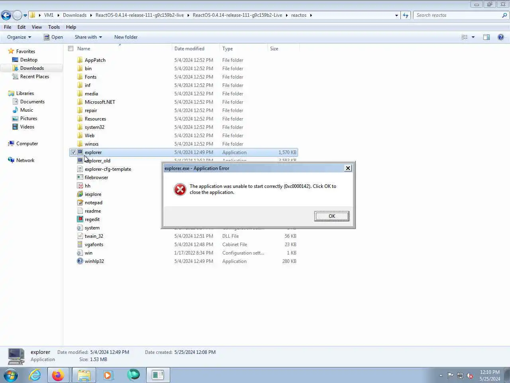Click the search magnifier icon
The image size is (510, 383).
coord(504,15)
